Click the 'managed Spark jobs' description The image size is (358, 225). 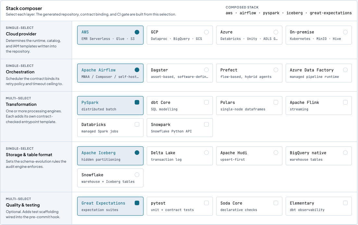coord(100,131)
